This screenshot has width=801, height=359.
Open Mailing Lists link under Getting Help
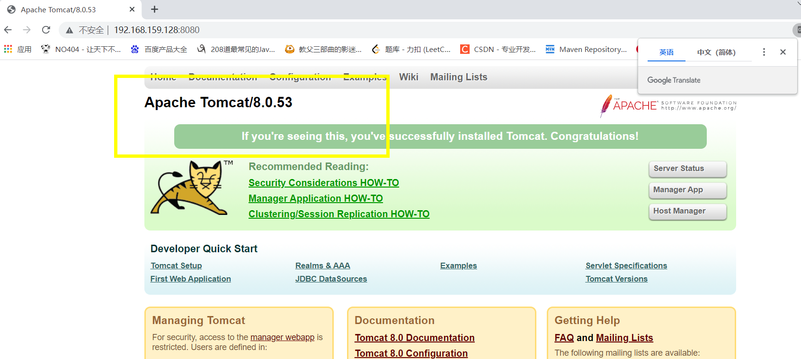tap(624, 338)
